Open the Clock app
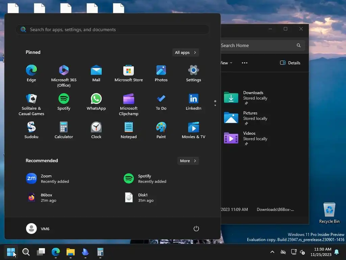 (96, 130)
